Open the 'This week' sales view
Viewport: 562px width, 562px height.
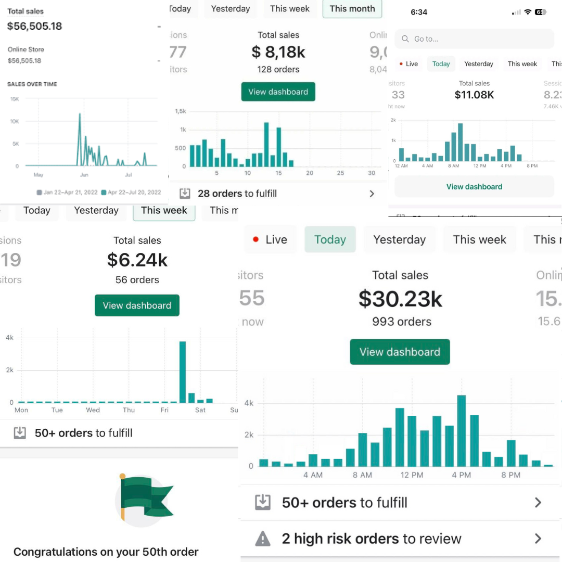pos(164,210)
